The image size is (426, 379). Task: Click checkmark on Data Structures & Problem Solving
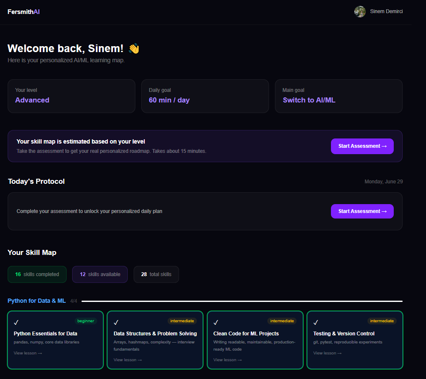click(116, 322)
